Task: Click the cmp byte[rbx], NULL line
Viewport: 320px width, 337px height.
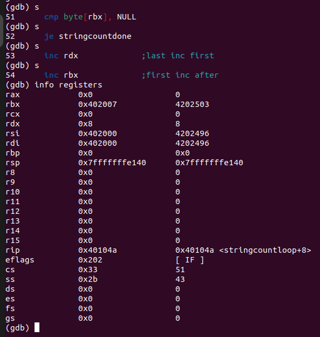Action: [90, 17]
